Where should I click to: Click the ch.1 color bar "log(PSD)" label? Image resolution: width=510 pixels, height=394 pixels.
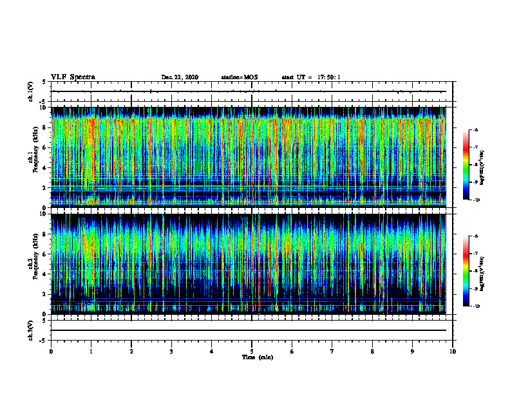[x=482, y=167]
